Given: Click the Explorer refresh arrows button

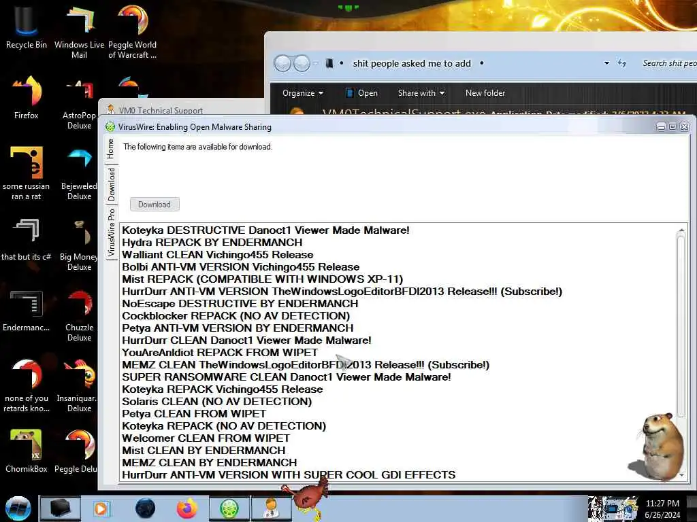Looking at the screenshot, I should 622,63.
